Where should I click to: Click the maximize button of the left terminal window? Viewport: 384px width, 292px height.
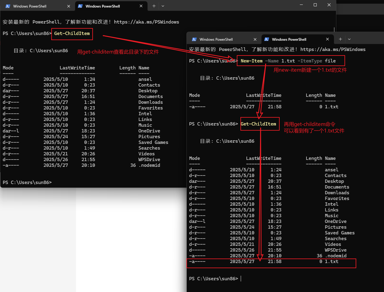click(x=315, y=5)
